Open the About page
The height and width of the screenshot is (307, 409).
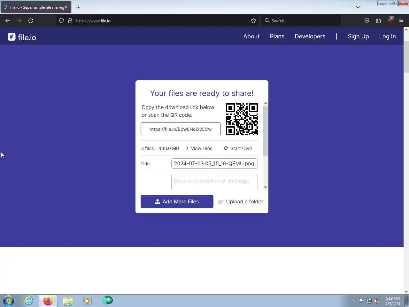click(251, 36)
